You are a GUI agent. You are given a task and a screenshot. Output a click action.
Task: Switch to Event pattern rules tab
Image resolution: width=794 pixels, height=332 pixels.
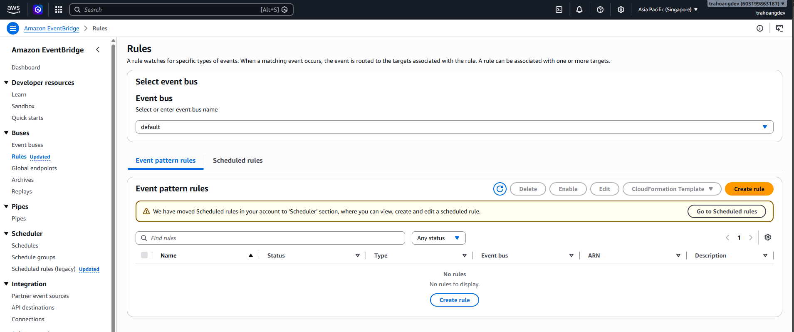pyautogui.click(x=166, y=161)
